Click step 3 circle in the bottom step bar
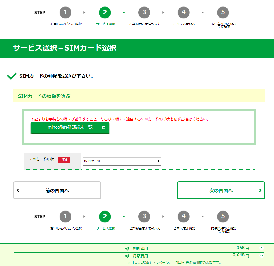This screenshot has height=266, width=274. [144, 217]
